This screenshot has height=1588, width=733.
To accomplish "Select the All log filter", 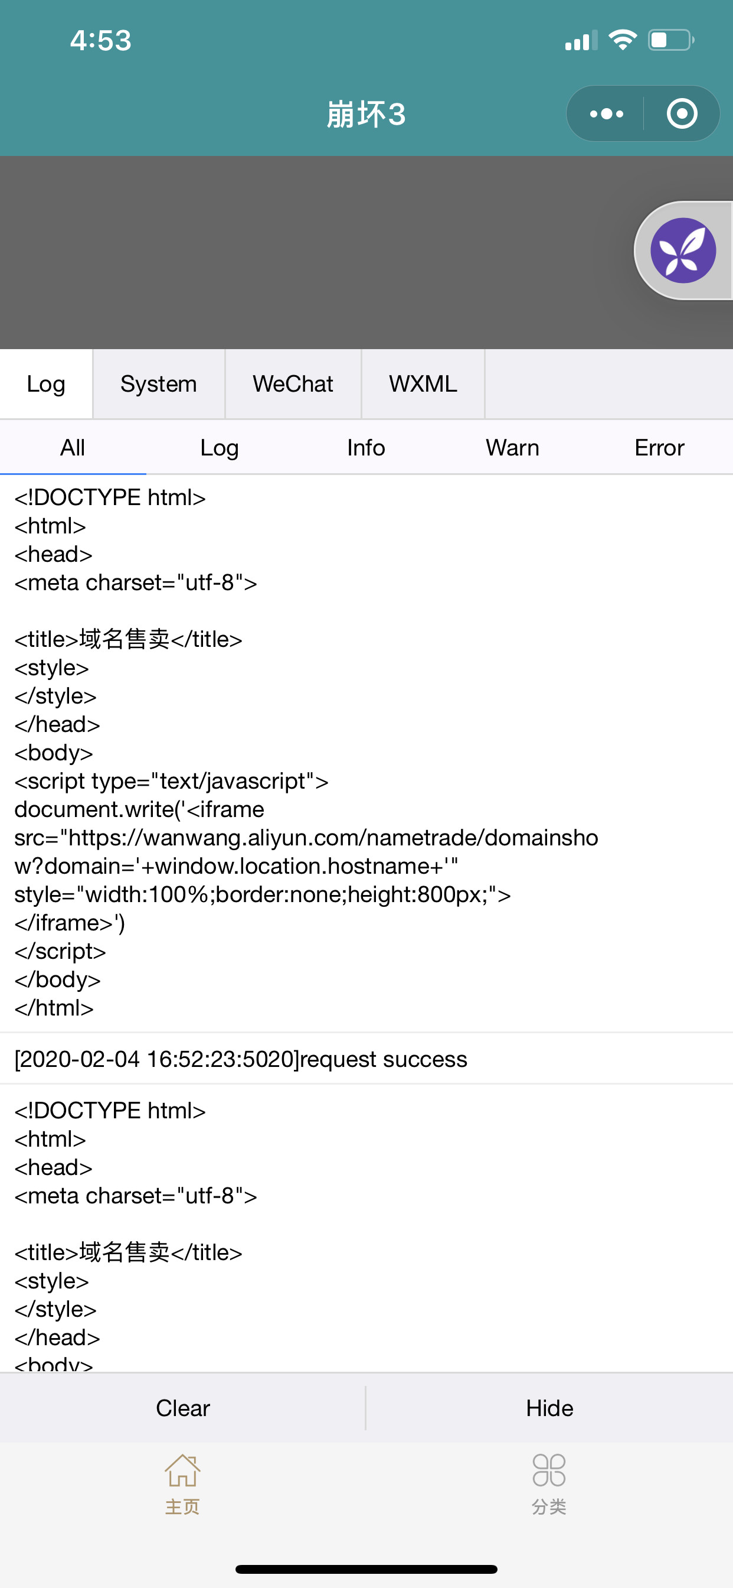I will click(x=73, y=448).
